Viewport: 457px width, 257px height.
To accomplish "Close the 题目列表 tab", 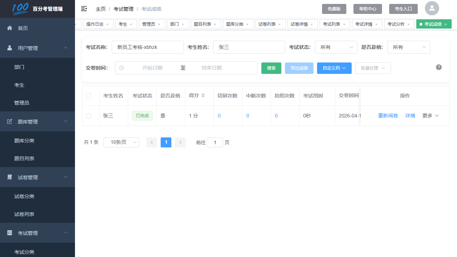I will click(215, 24).
